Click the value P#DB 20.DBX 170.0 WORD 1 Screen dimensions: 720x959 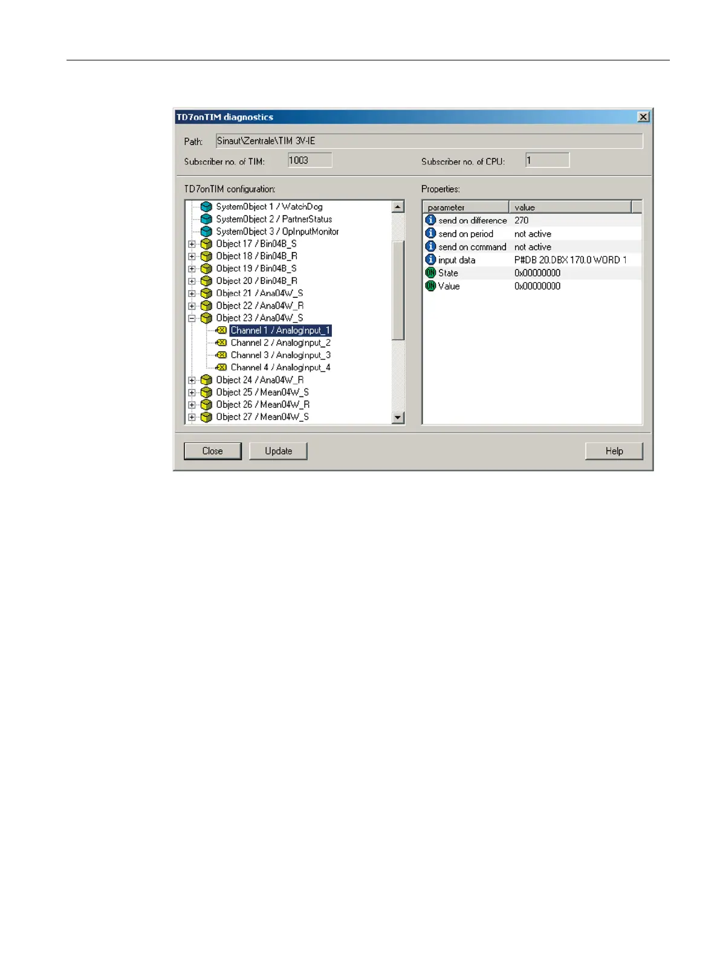(x=570, y=260)
